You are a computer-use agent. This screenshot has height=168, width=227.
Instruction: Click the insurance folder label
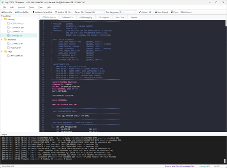pos(12,40)
